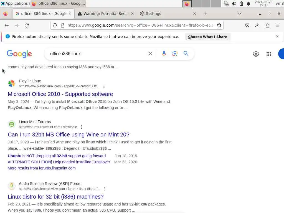Screen dimensions: 284x213
Task: Click inside the Google search text field
Action: [98, 54]
